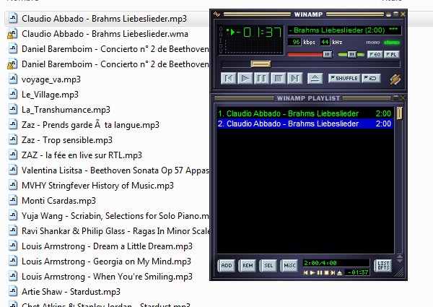
Task: Click the file icon of La_Transhumance.mp3
Action: (x=13, y=110)
